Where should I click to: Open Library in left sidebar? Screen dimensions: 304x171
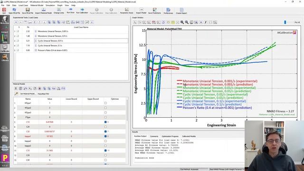click(5, 58)
